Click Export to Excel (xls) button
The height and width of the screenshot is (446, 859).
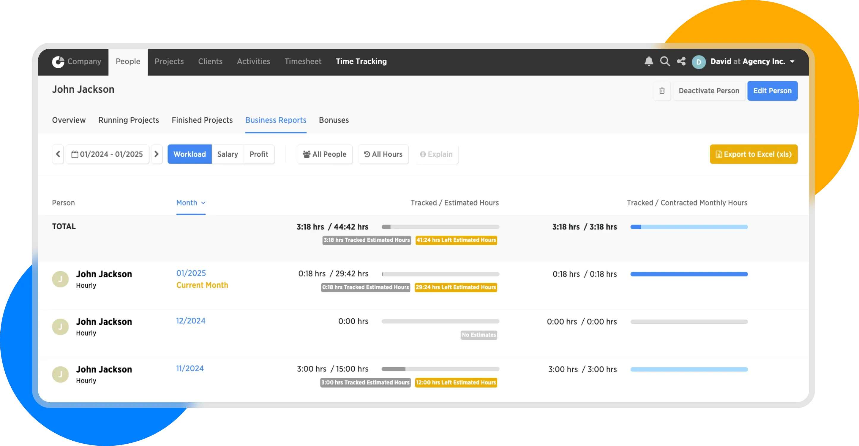(x=754, y=154)
